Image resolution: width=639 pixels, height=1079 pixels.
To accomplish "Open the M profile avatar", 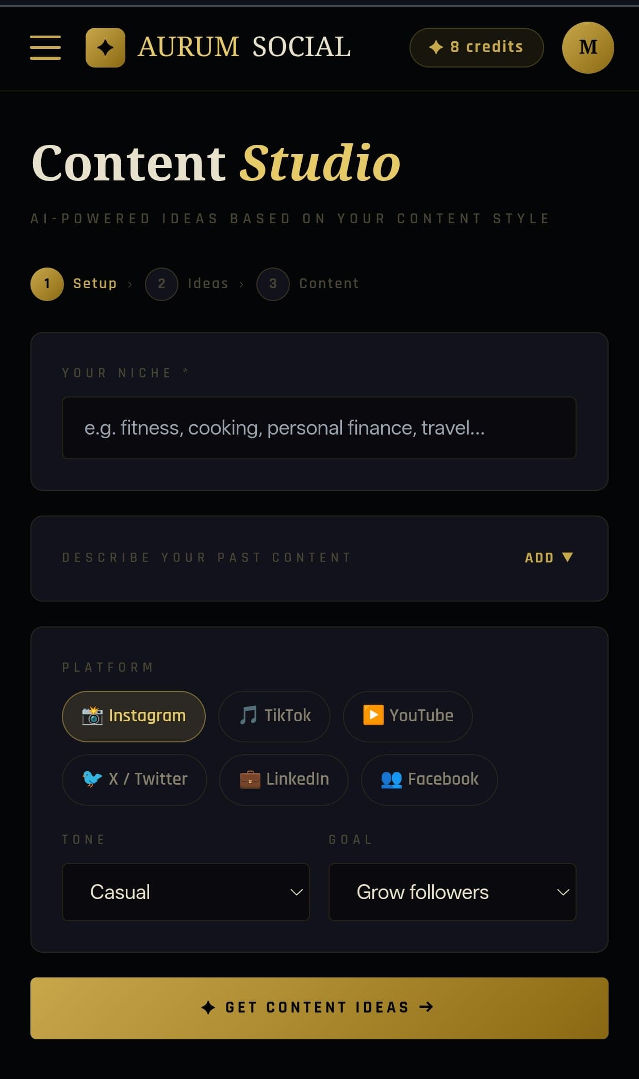I will (x=587, y=48).
